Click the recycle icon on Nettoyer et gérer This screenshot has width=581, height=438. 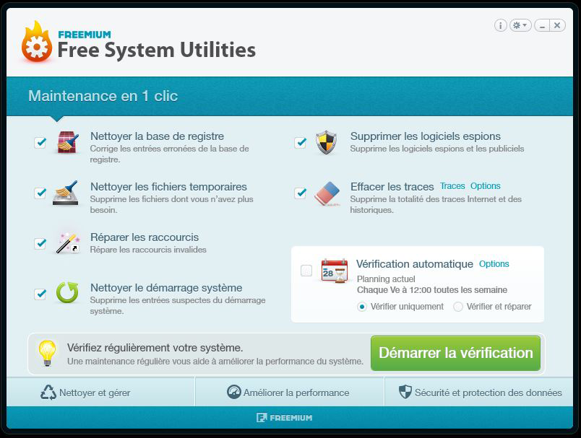(46, 393)
